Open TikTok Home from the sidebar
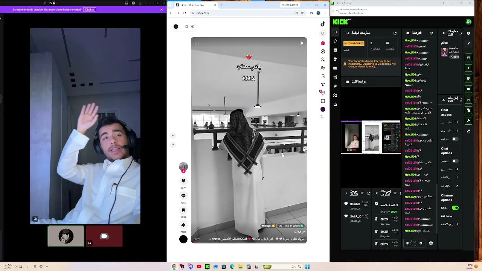This screenshot has height=271, width=482. [x=323, y=43]
